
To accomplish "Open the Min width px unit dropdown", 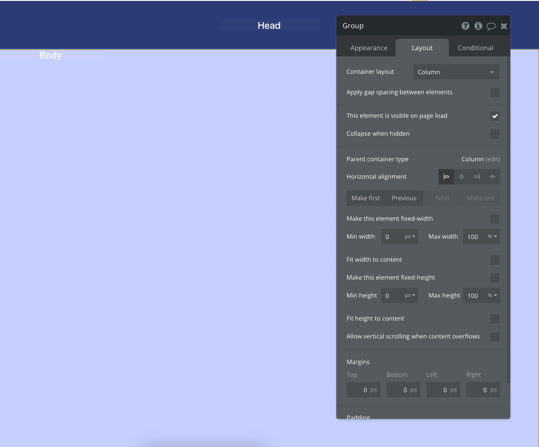I will tap(410, 237).
